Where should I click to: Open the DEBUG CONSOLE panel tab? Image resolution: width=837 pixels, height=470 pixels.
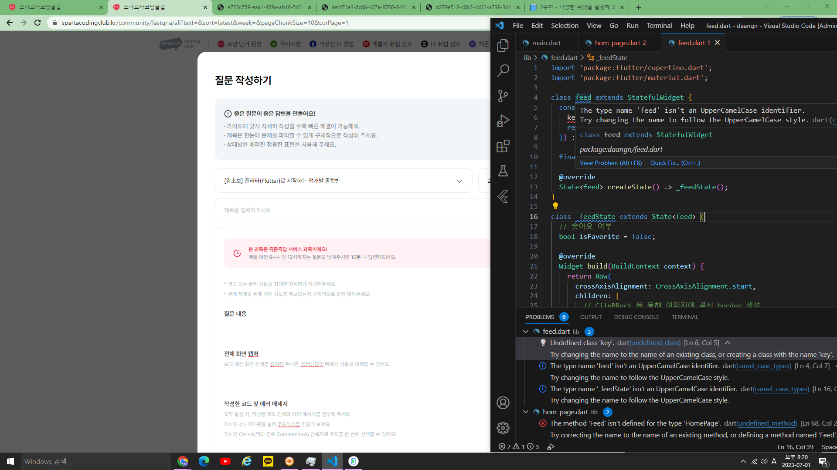point(636,317)
